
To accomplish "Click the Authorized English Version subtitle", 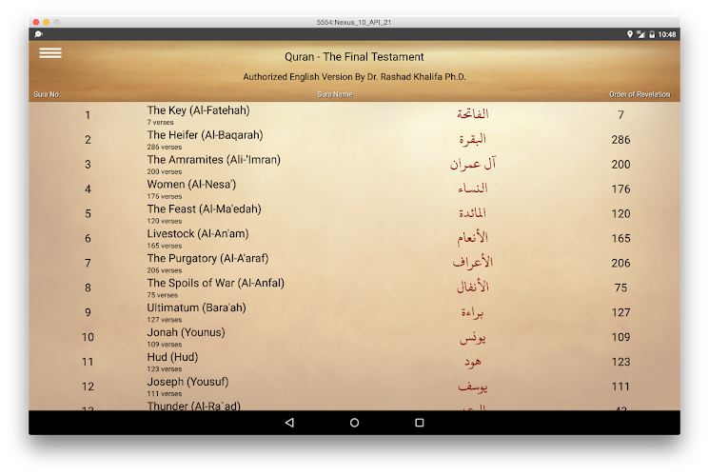I will coord(354,77).
